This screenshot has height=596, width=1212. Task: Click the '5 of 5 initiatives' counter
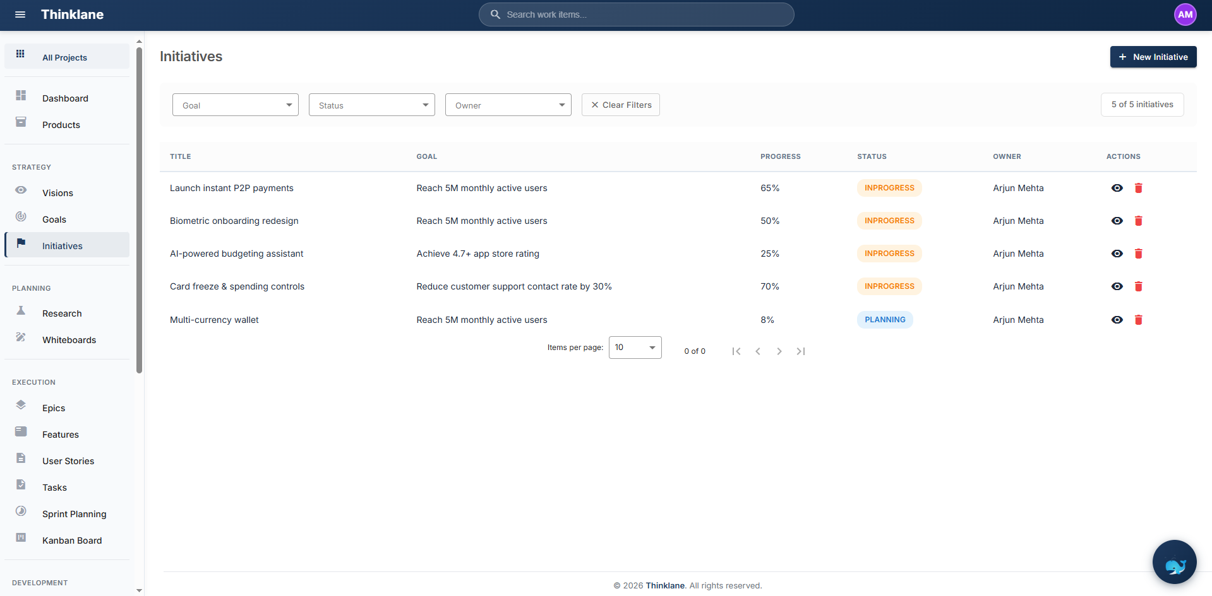tap(1142, 105)
